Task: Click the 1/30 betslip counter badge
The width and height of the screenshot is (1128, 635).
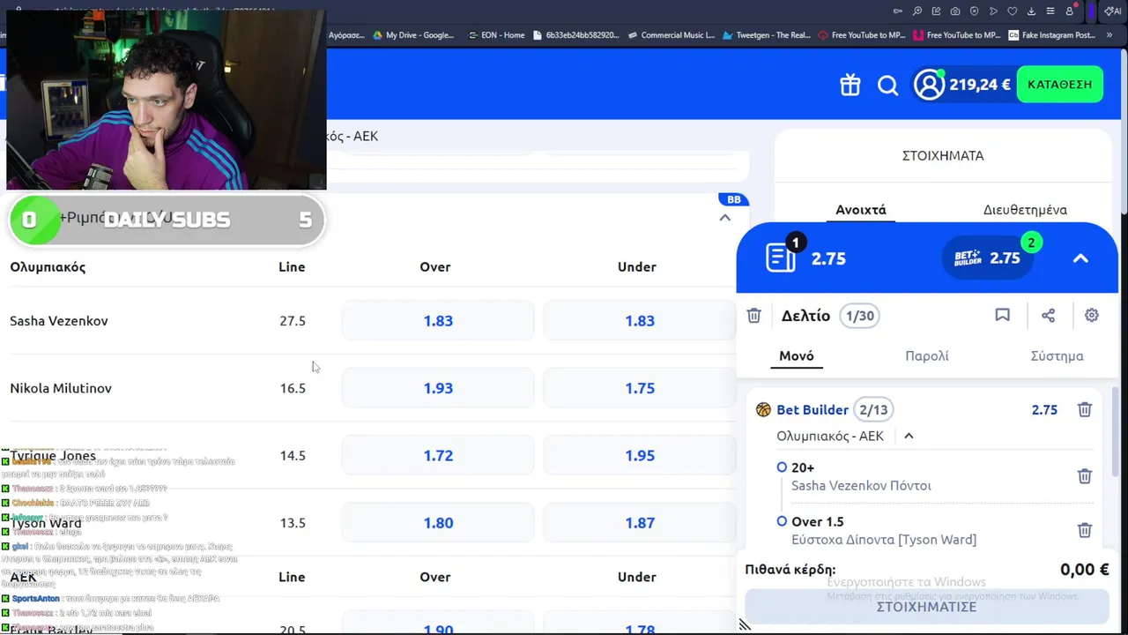Action: [859, 316]
